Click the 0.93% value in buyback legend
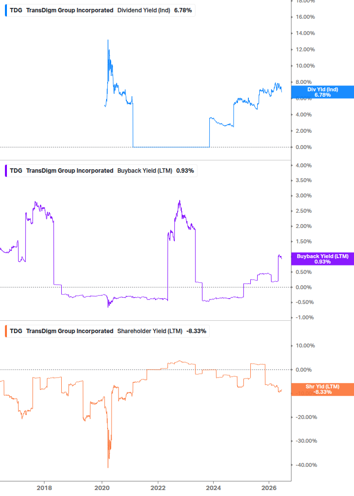Image resolution: width=354 pixels, height=496 pixels. click(x=185, y=171)
